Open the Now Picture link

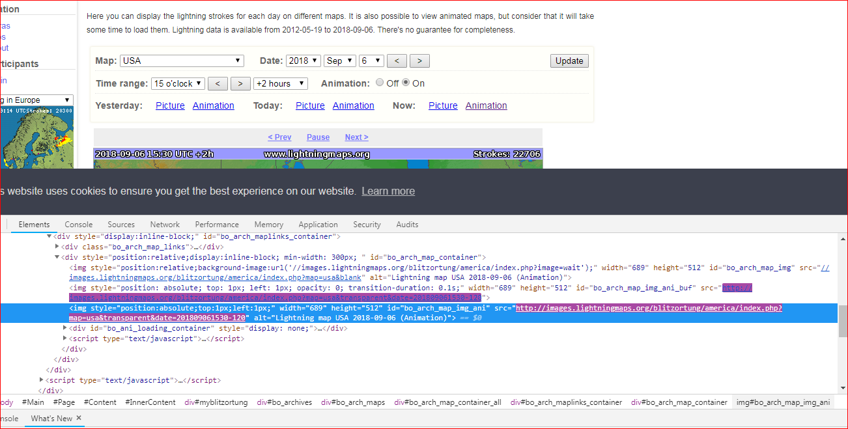(x=443, y=105)
